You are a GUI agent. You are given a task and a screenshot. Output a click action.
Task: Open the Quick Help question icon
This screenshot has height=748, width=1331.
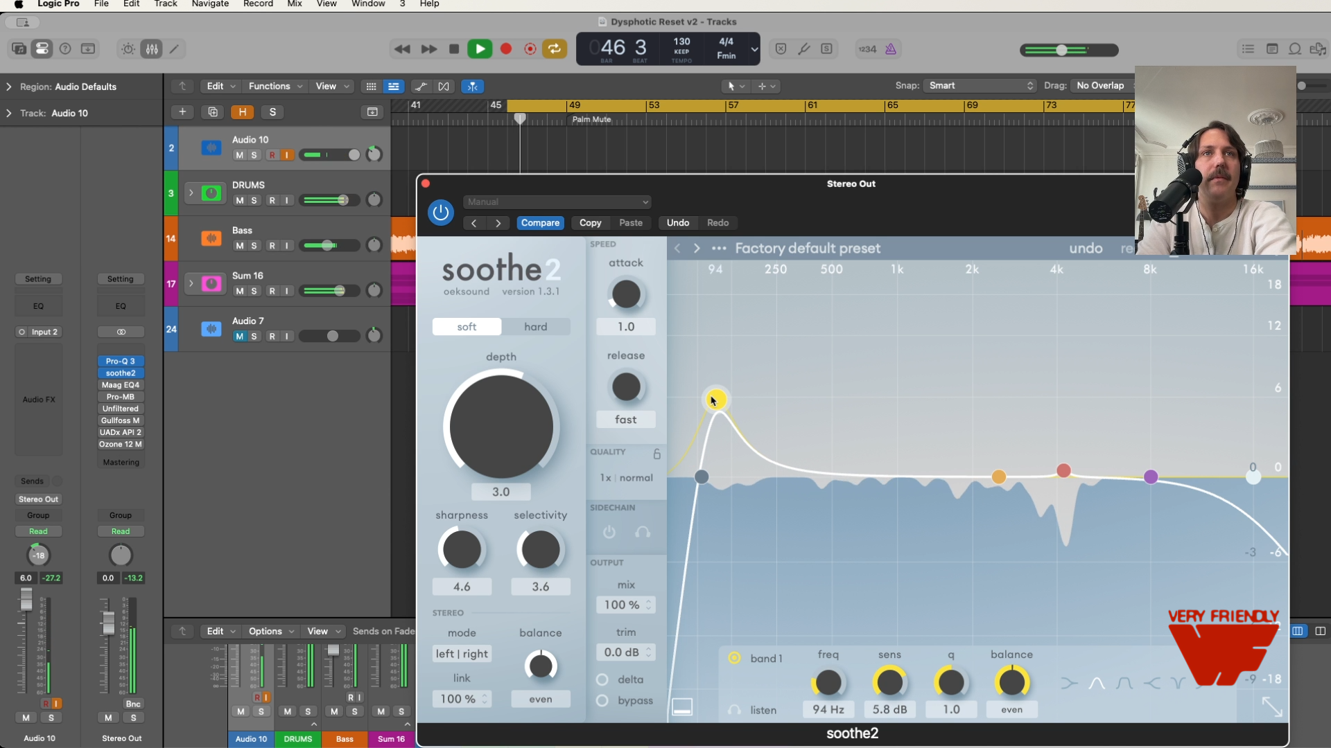click(x=65, y=49)
